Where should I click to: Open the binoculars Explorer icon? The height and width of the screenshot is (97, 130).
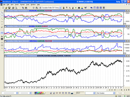tap(79, 8)
